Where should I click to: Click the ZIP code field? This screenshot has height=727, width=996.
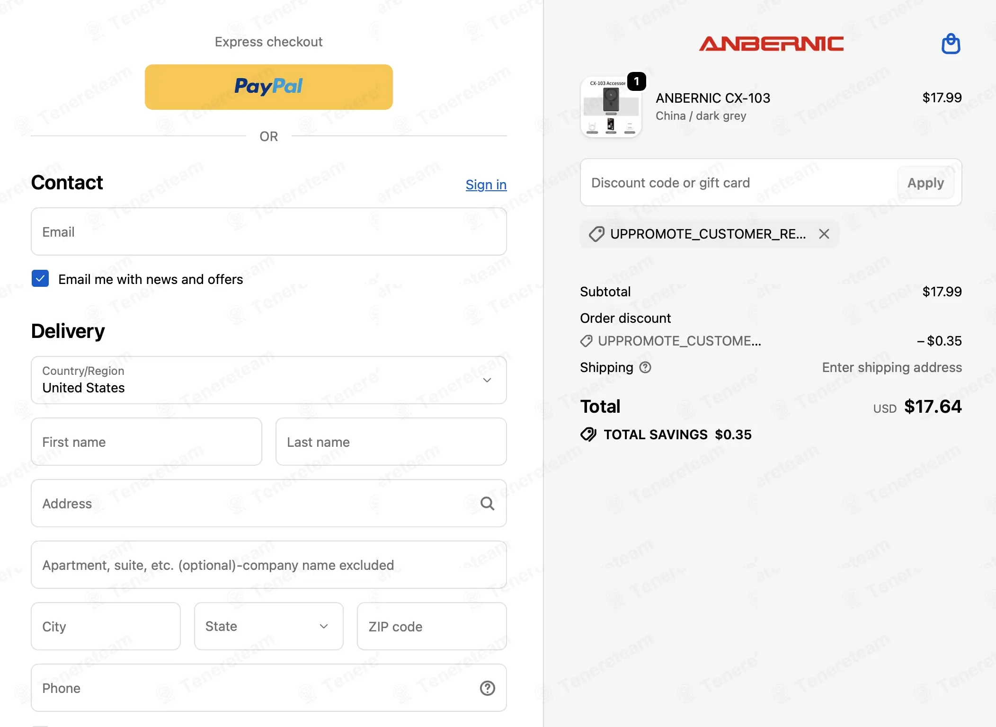(x=432, y=626)
